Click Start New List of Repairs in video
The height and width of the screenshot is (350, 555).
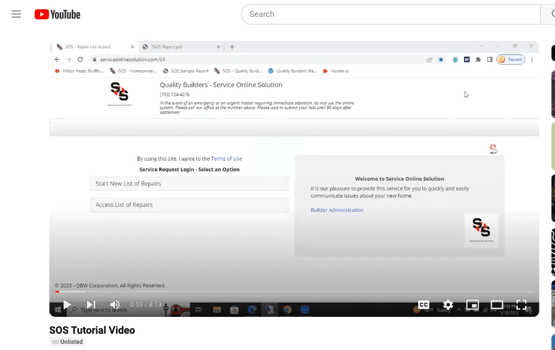[189, 183]
